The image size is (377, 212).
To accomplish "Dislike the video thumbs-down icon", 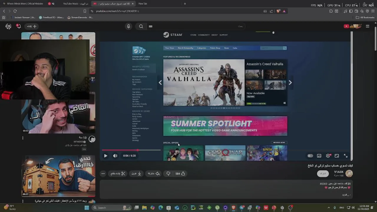I will tap(168, 174).
